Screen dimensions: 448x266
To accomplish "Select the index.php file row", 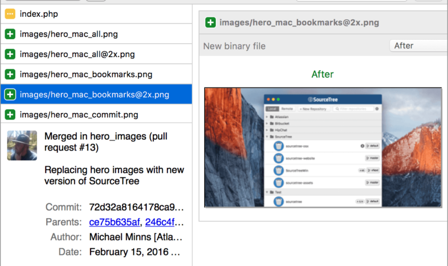I will 96,14.
